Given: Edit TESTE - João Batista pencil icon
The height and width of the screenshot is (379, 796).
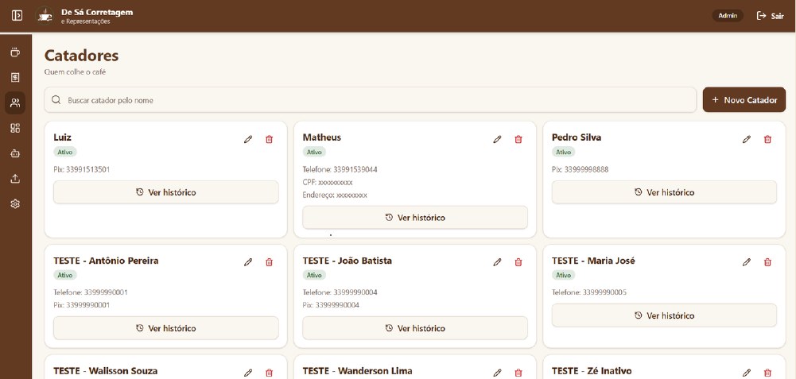Looking at the screenshot, I should coord(497,262).
